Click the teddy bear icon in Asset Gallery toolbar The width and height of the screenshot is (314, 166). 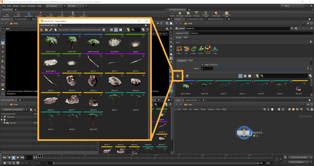pos(41,30)
